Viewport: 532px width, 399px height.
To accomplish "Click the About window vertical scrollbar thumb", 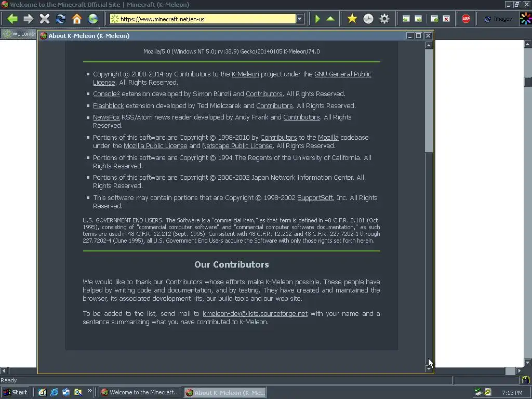I will (x=429, y=101).
